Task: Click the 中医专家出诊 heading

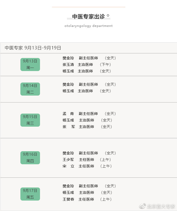Action: 88,16
